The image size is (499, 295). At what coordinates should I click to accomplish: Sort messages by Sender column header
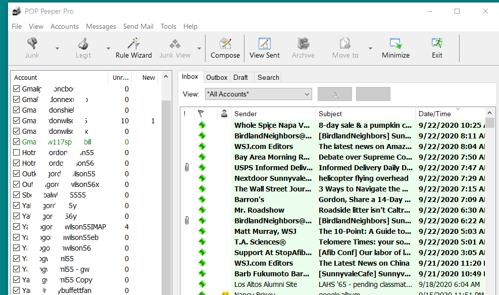273,114
